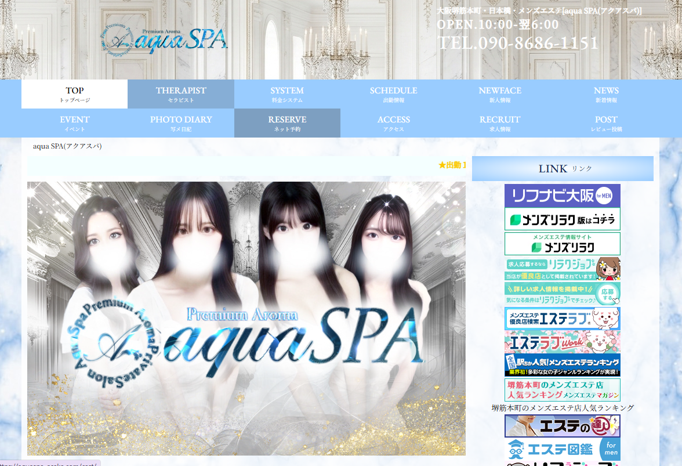Click the 大阪堺筋本町・日本橋 header tagline
Viewport: 682px width, 466px height.
point(539,10)
